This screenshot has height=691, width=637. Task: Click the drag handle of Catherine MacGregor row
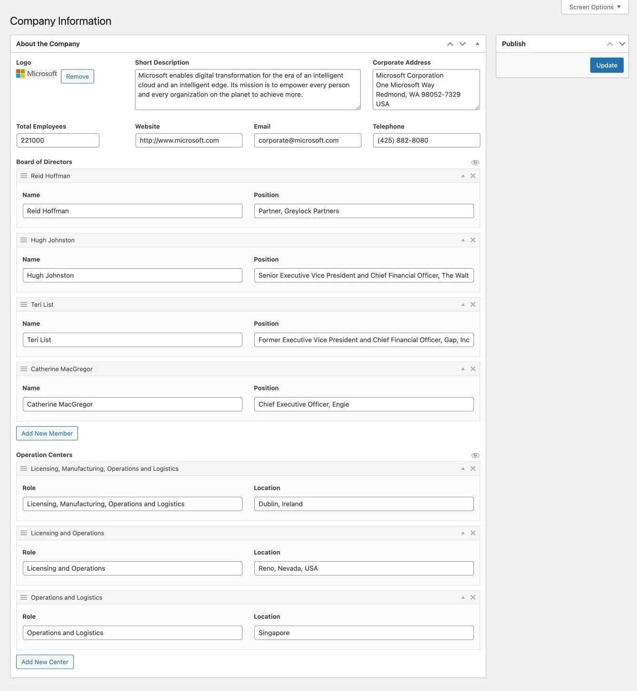pyautogui.click(x=24, y=369)
